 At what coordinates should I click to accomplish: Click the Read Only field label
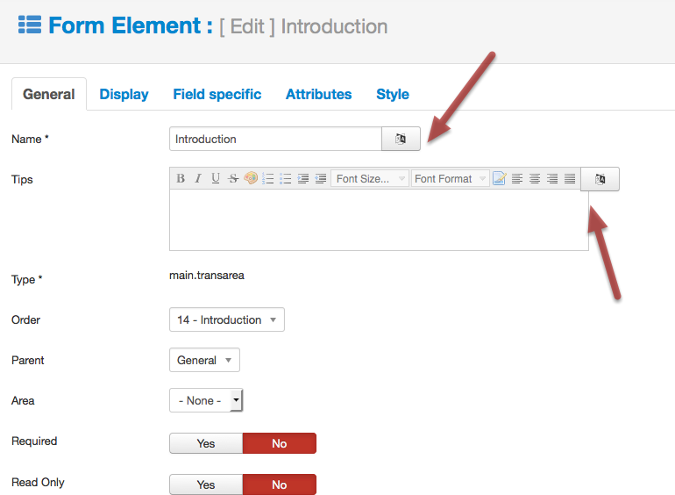click(38, 483)
